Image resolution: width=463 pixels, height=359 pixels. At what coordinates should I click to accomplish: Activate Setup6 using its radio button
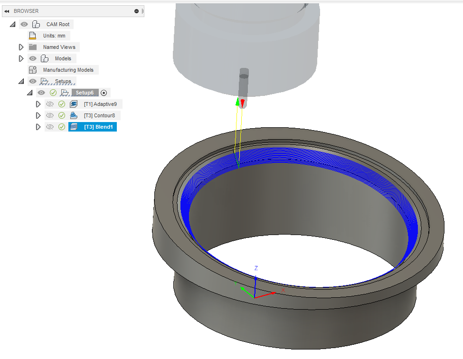[104, 92]
